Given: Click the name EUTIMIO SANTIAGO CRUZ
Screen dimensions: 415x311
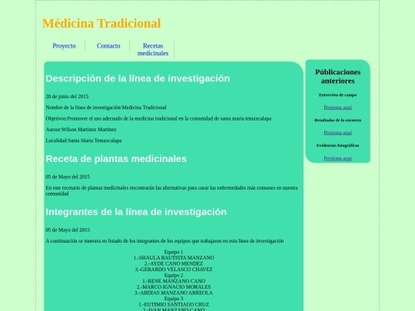Looking at the screenshot, I should tap(174, 304).
